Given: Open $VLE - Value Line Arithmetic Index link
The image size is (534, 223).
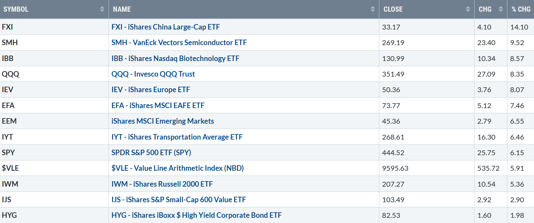Looking at the screenshot, I should click(177, 168).
